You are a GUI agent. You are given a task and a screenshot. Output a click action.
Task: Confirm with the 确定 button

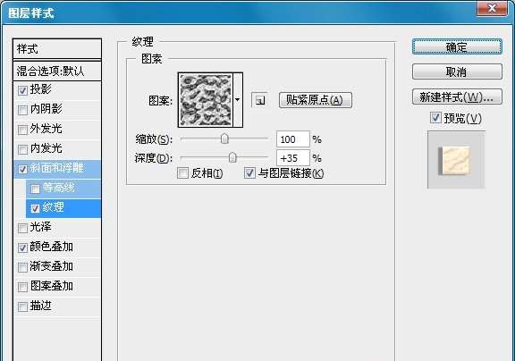pyautogui.click(x=457, y=47)
